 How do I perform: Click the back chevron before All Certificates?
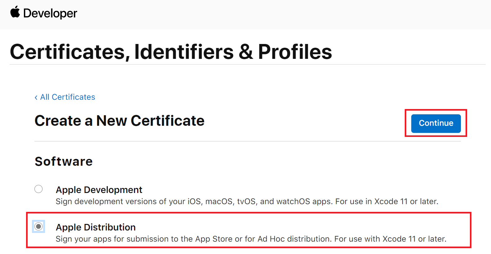tap(36, 98)
